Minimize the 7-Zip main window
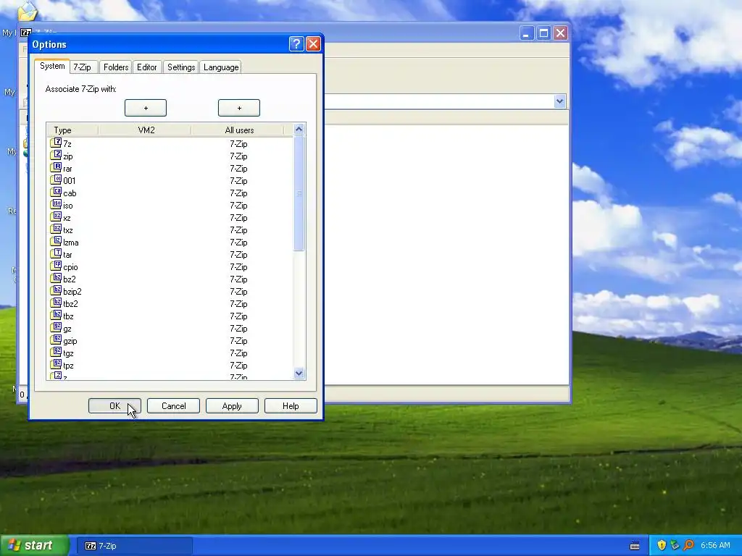Screen dimensions: 742x556 527,33
